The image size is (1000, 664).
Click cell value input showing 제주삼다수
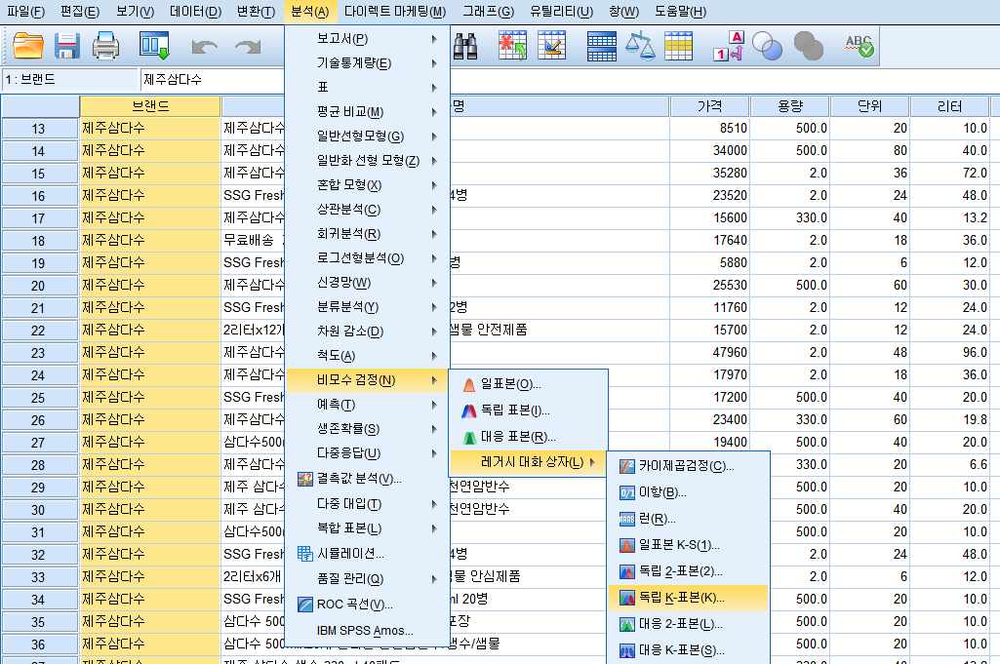pos(212,80)
